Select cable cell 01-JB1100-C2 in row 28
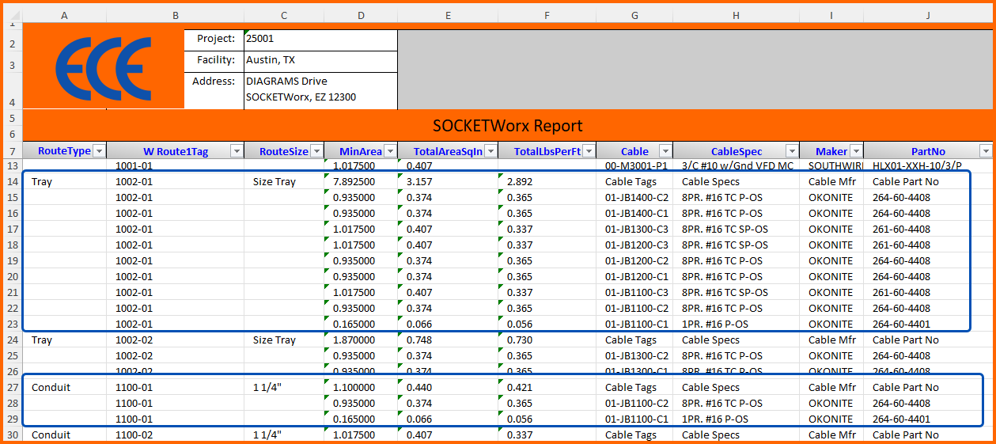 (635, 404)
